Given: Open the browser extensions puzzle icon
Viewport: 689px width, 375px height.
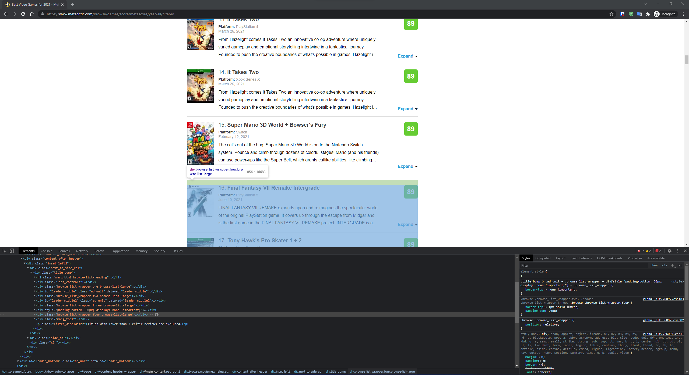Looking at the screenshot, I should point(649,14).
